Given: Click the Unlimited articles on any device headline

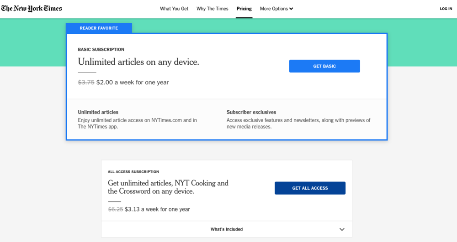Looking at the screenshot, I should point(138,62).
